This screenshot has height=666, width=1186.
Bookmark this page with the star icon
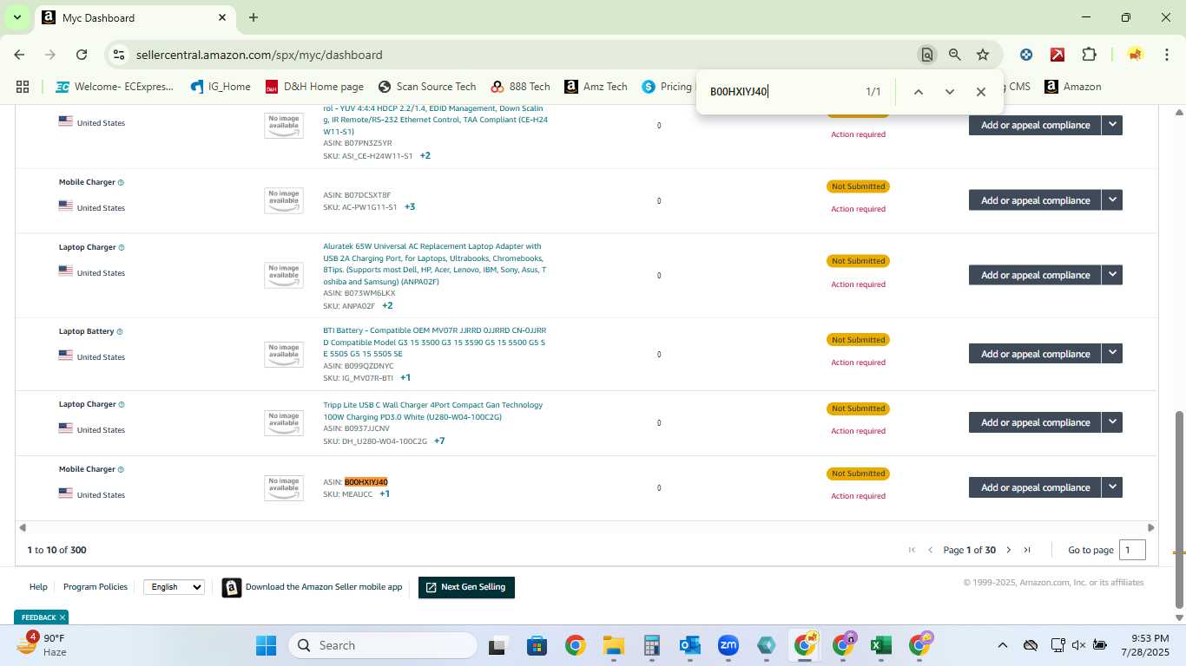983,55
